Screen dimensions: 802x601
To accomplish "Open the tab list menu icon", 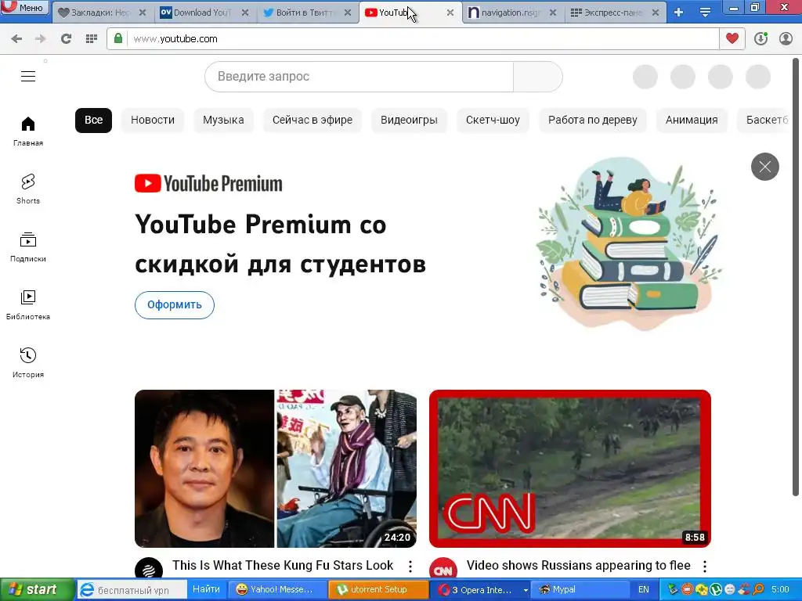I will click(705, 13).
